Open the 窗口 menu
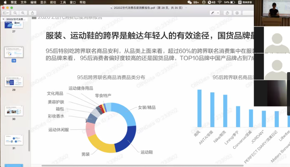Screen dimensions: 290x167 [x=73, y=2]
